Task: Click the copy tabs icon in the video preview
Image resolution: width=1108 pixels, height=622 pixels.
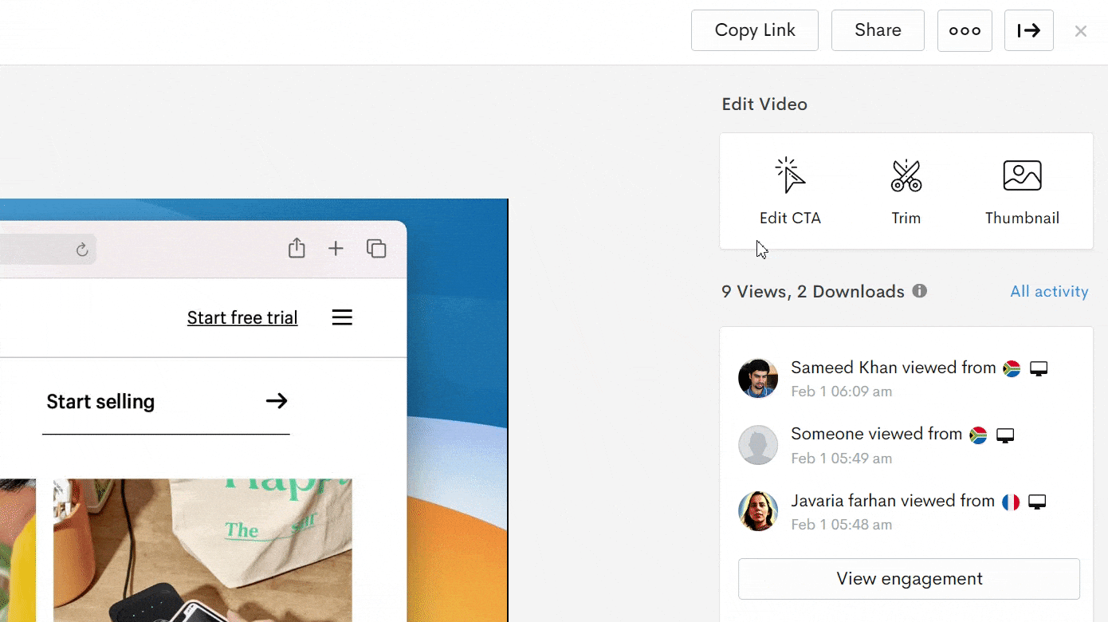Action: [x=376, y=248]
